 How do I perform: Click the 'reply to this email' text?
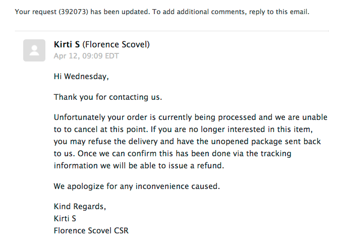[279, 12]
